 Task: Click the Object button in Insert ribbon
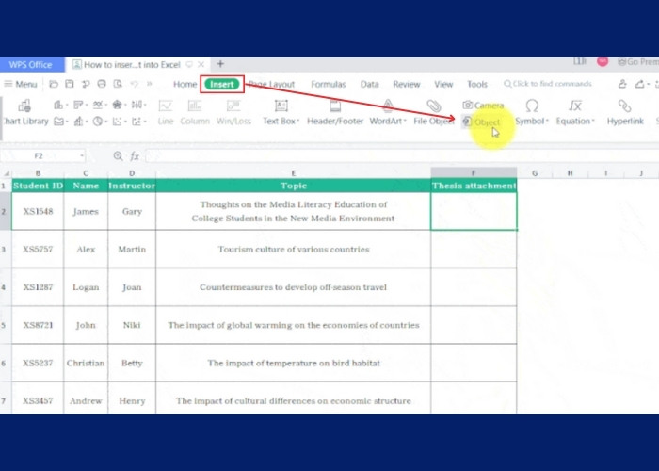(x=482, y=122)
